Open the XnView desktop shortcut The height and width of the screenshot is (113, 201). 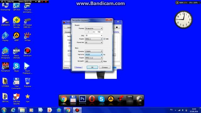coord(27,37)
